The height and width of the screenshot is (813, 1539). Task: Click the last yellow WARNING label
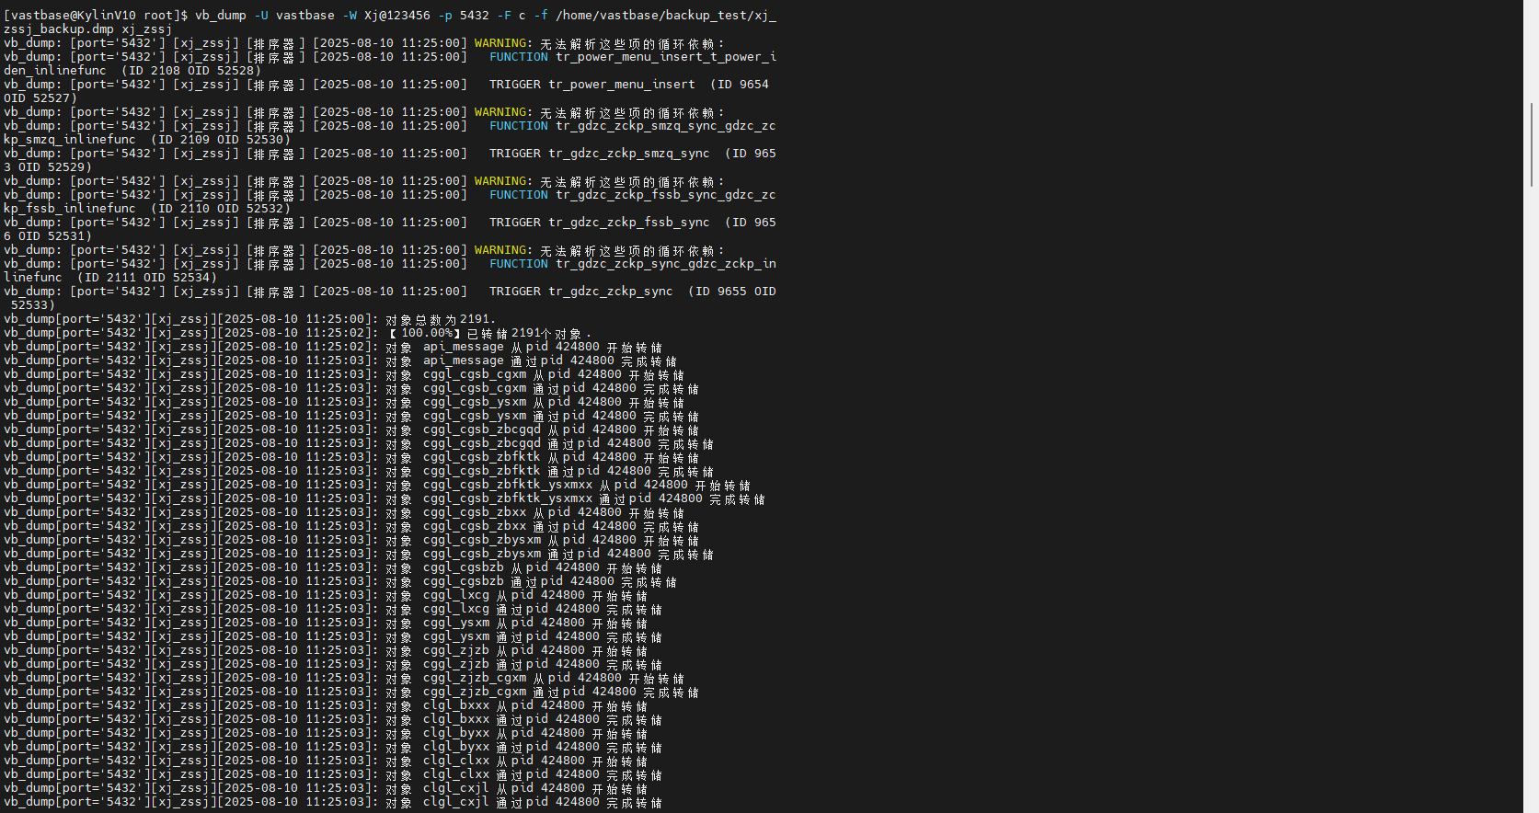coord(502,250)
